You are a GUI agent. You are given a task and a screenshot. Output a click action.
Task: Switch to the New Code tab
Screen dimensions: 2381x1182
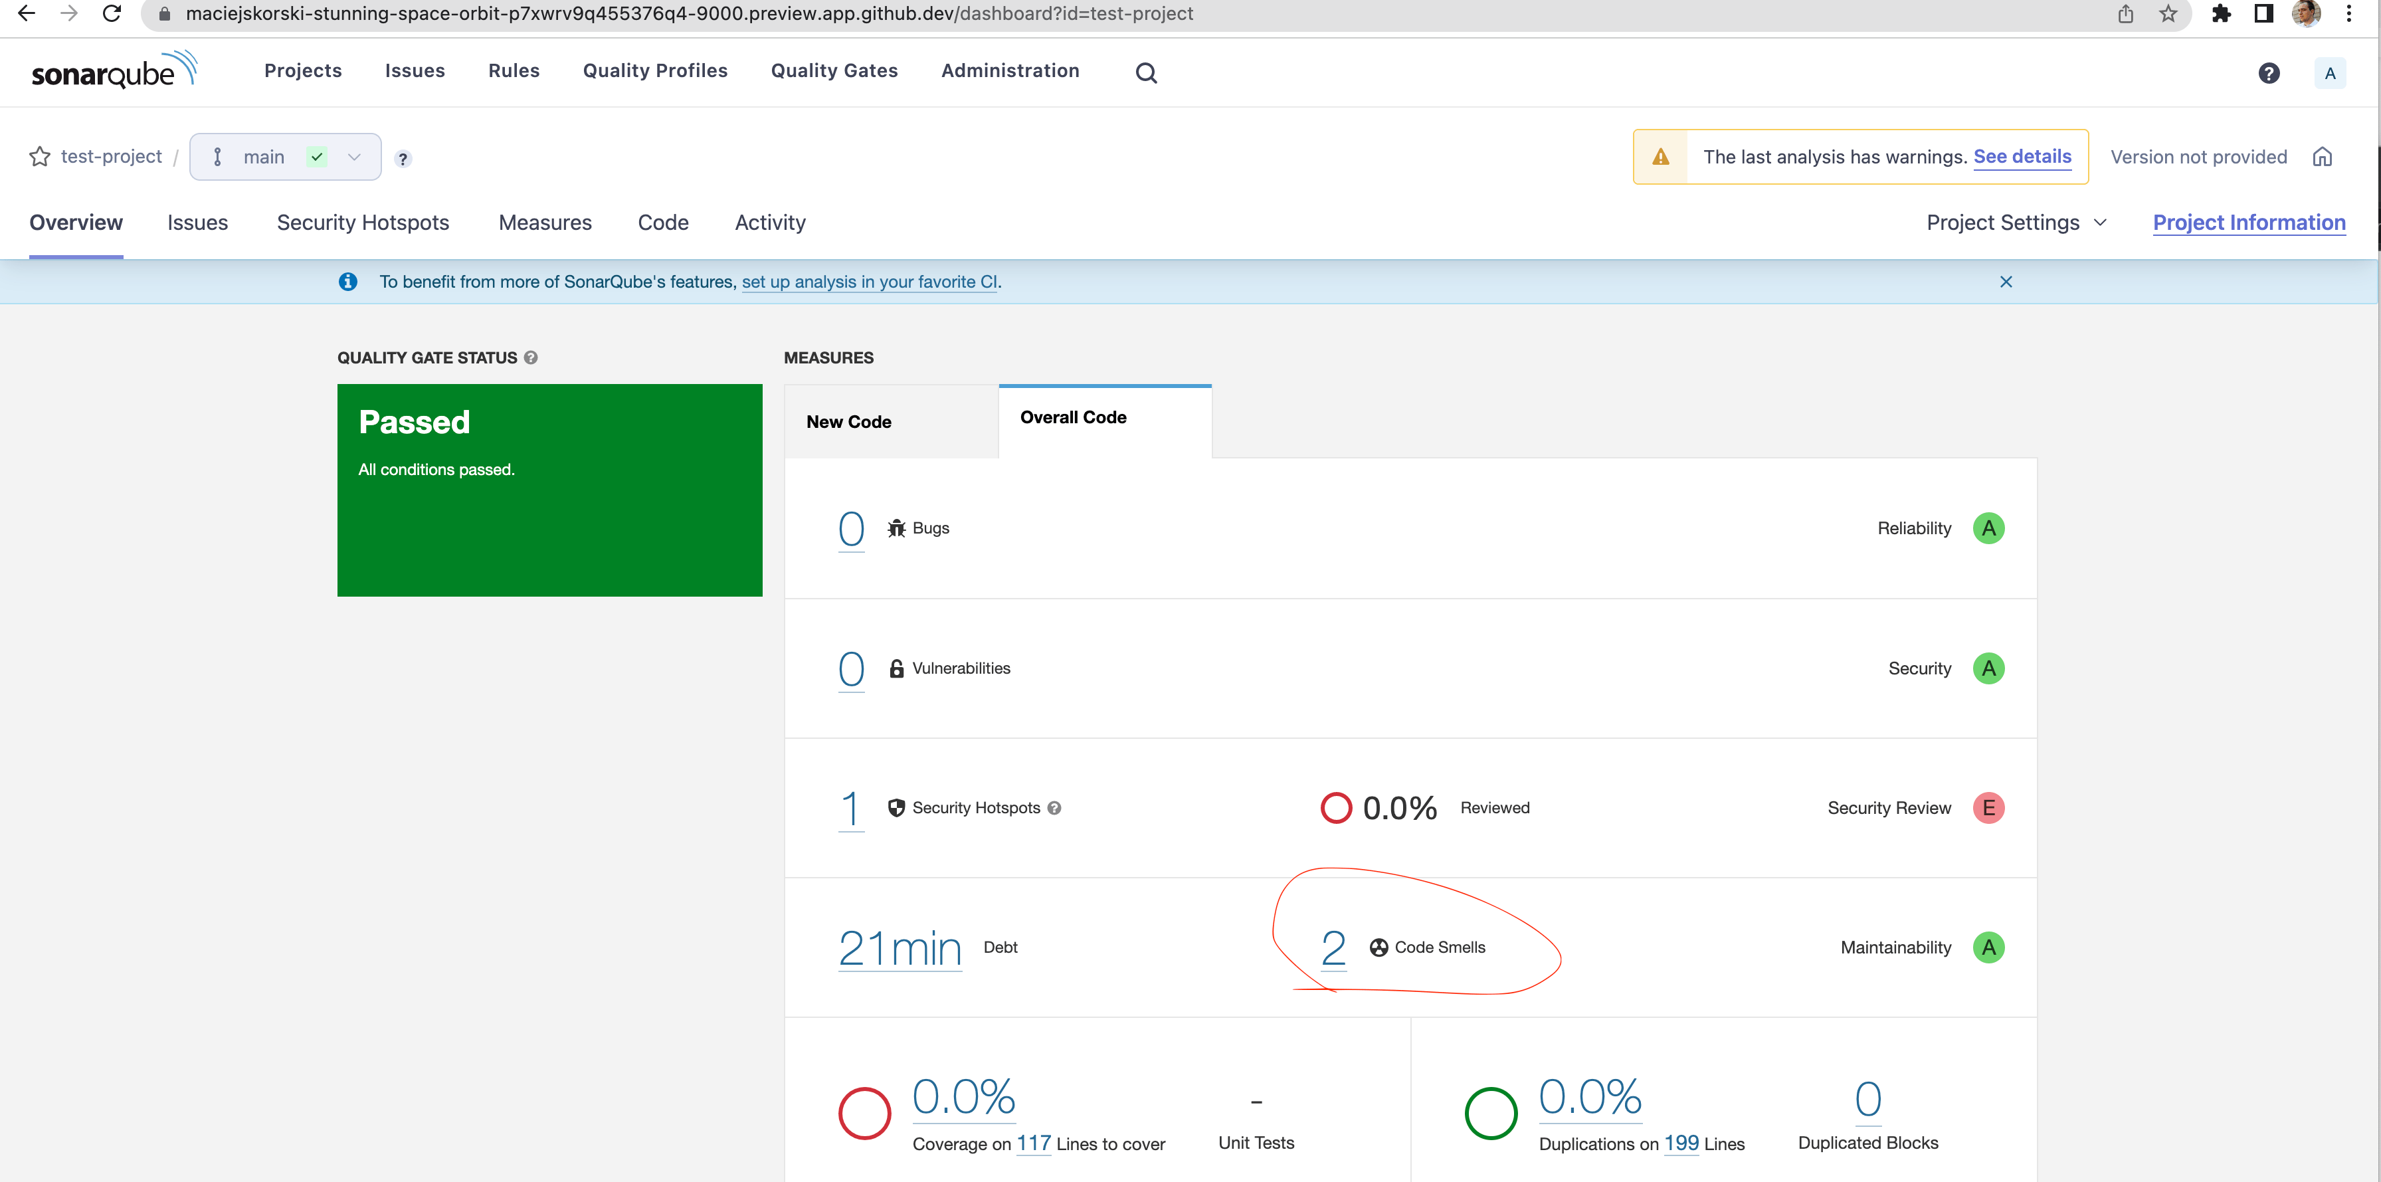pos(848,423)
